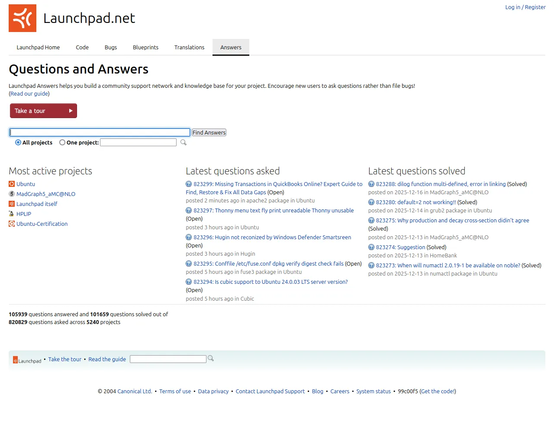Screen dimensions: 554x443
Task: Click question icon next to 823297 Thonny
Action: [x=189, y=210]
